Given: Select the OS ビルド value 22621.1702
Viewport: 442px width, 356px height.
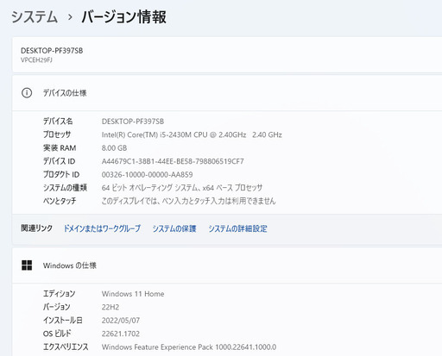Looking at the screenshot, I should (x=121, y=334).
